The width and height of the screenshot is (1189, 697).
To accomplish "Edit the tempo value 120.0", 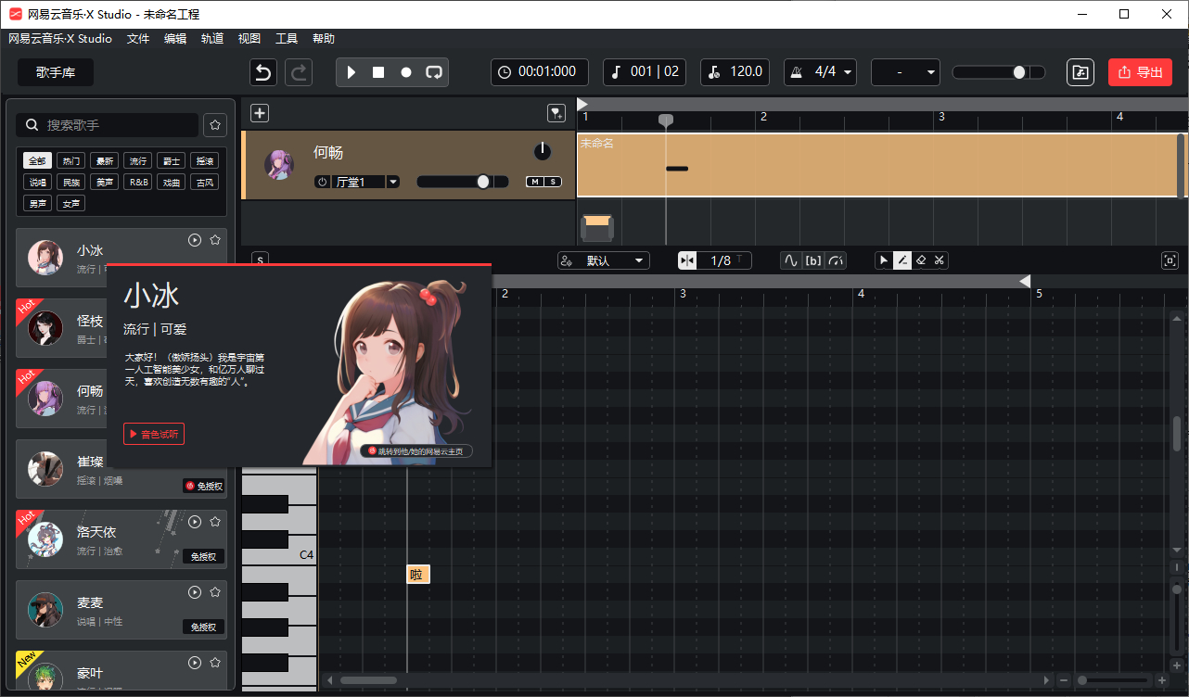I will [x=735, y=72].
